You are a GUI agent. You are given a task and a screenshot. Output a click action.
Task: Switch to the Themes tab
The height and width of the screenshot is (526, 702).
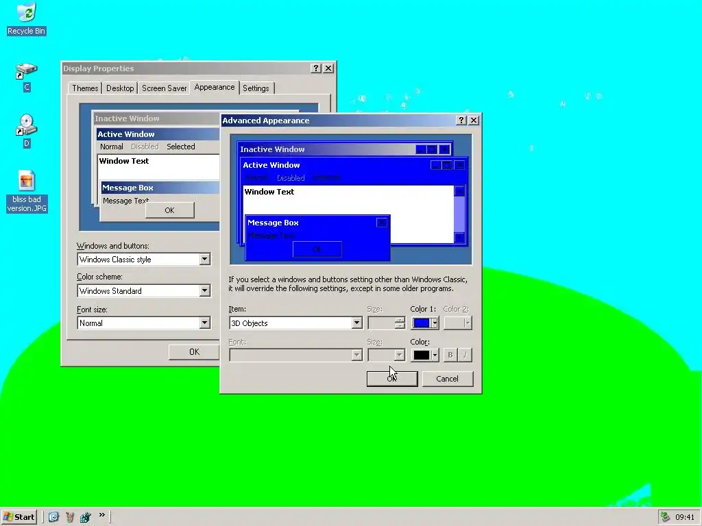(x=85, y=88)
